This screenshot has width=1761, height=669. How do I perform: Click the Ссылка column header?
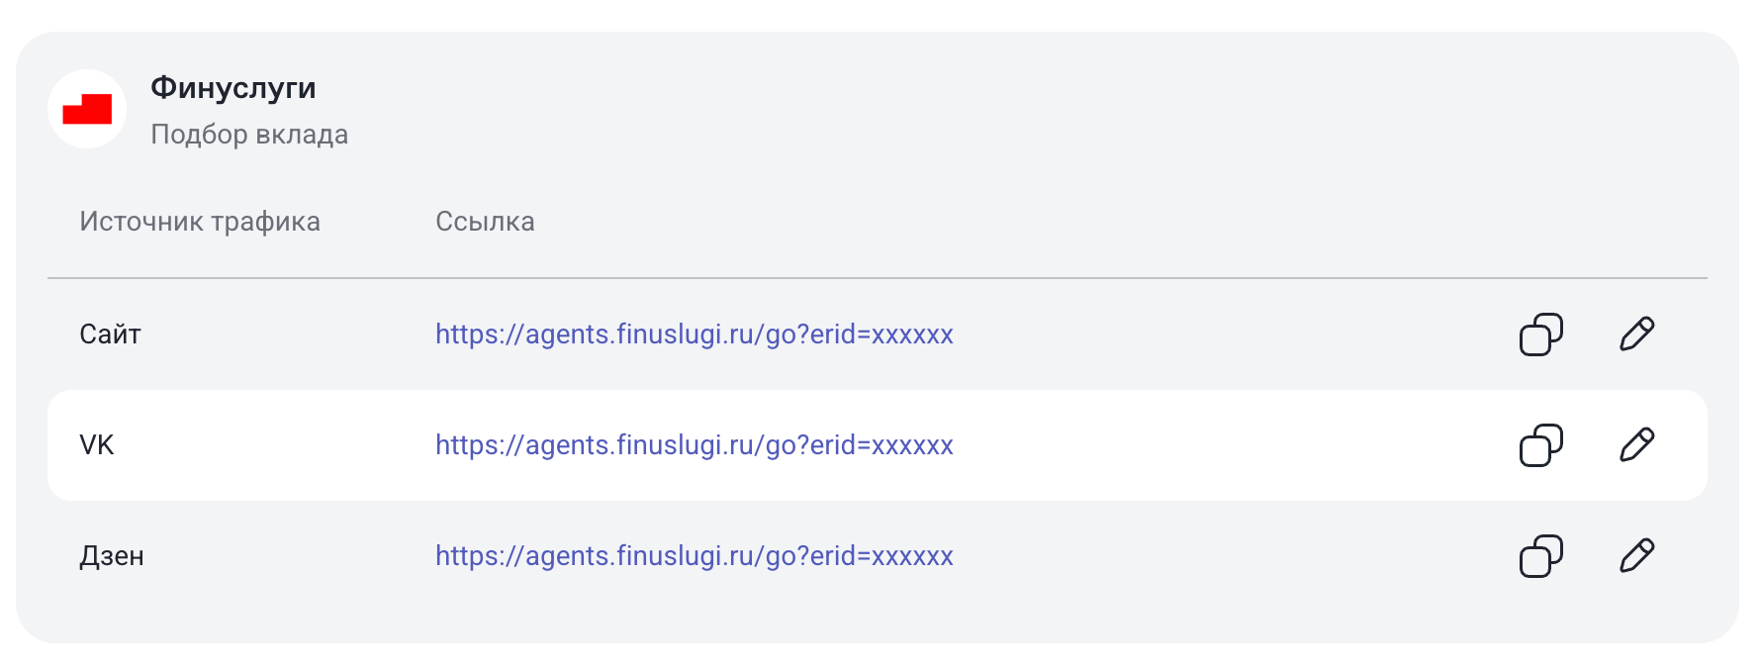485,222
